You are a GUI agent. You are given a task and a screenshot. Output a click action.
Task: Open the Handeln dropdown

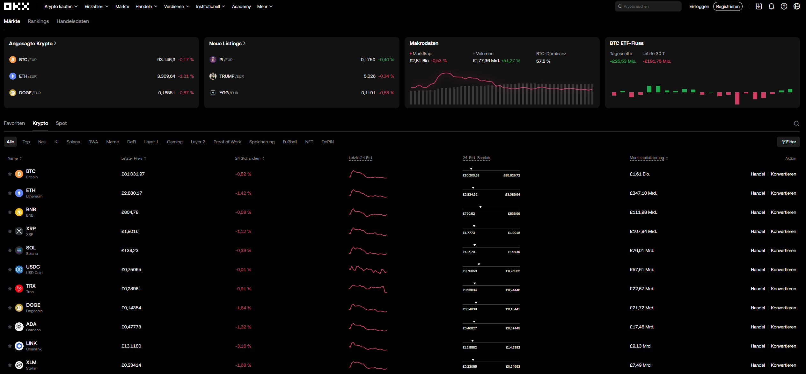click(146, 6)
